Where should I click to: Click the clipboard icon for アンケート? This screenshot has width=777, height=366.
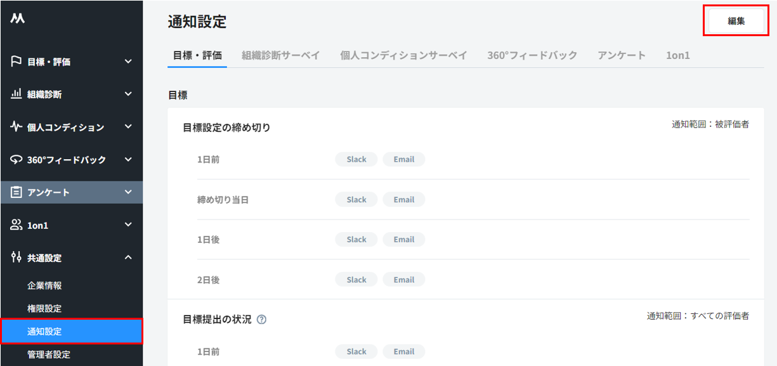pyautogui.click(x=16, y=192)
